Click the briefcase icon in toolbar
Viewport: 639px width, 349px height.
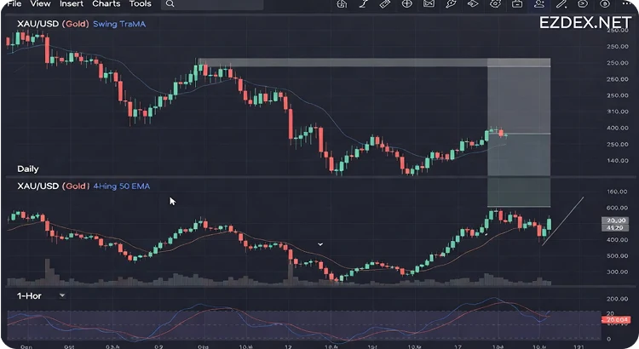[x=517, y=3]
